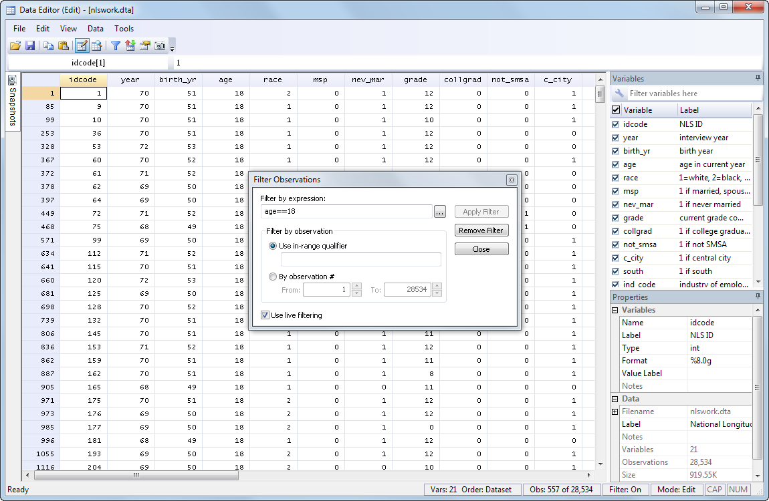The width and height of the screenshot is (769, 501).
Task: Uncheck the grade variable checkbox
Action: point(616,218)
